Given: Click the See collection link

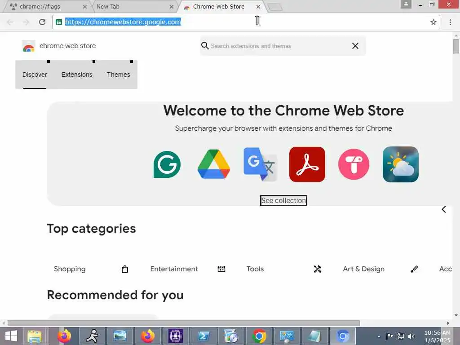Looking at the screenshot, I should [283, 201].
